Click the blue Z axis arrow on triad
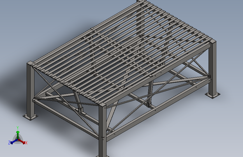Viewport: 243px width, 157px height. pyautogui.click(x=14, y=141)
